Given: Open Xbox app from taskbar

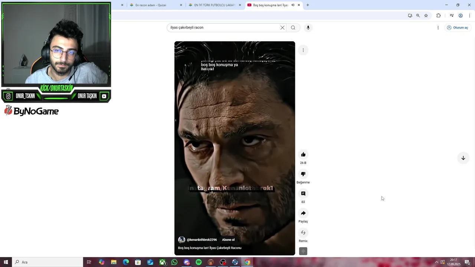Looking at the screenshot, I should point(163,262).
